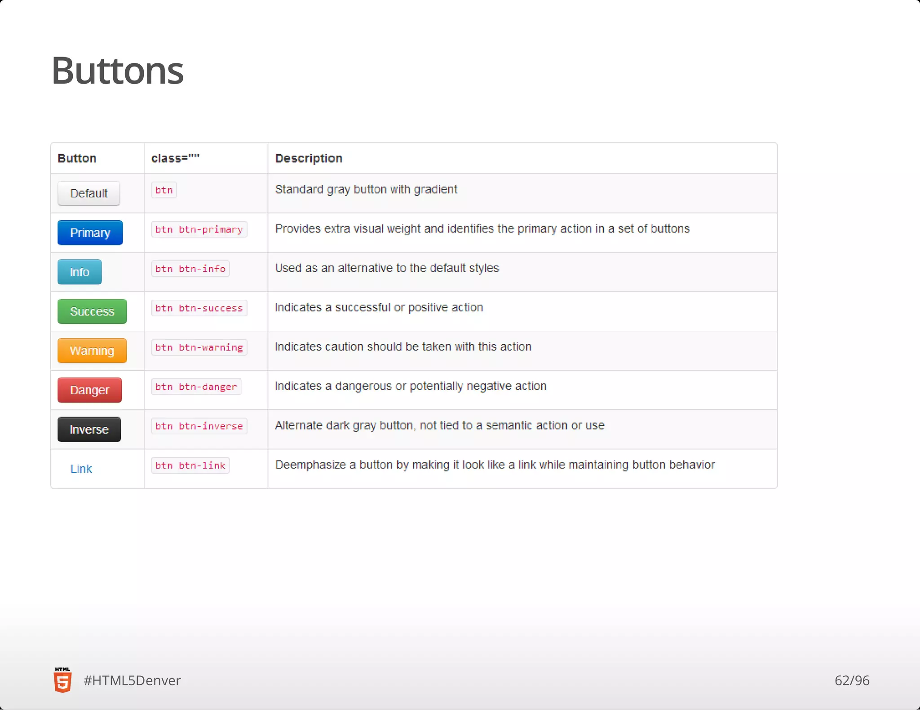Click the 'btn btn-inverse' code label
Viewport: 920px width, 710px height.
click(199, 426)
